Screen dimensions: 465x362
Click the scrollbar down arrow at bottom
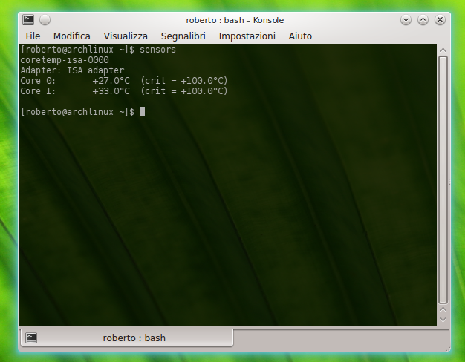pos(443,320)
